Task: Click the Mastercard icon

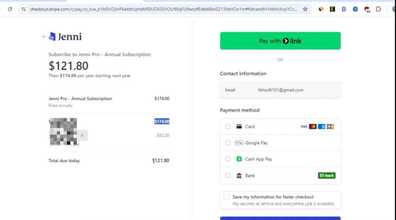Action: click(x=312, y=126)
